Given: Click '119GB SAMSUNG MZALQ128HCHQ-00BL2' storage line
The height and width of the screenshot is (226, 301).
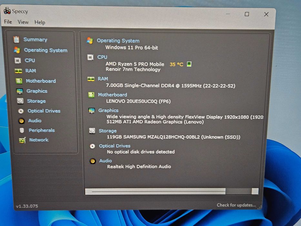Looking at the screenshot, I should click(x=174, y=137).
